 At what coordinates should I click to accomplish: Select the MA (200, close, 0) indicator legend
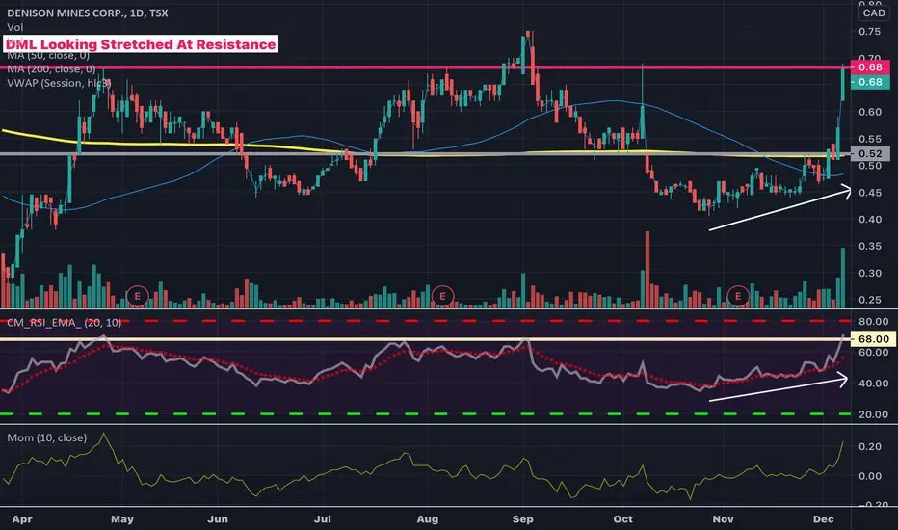coord(51,69)
